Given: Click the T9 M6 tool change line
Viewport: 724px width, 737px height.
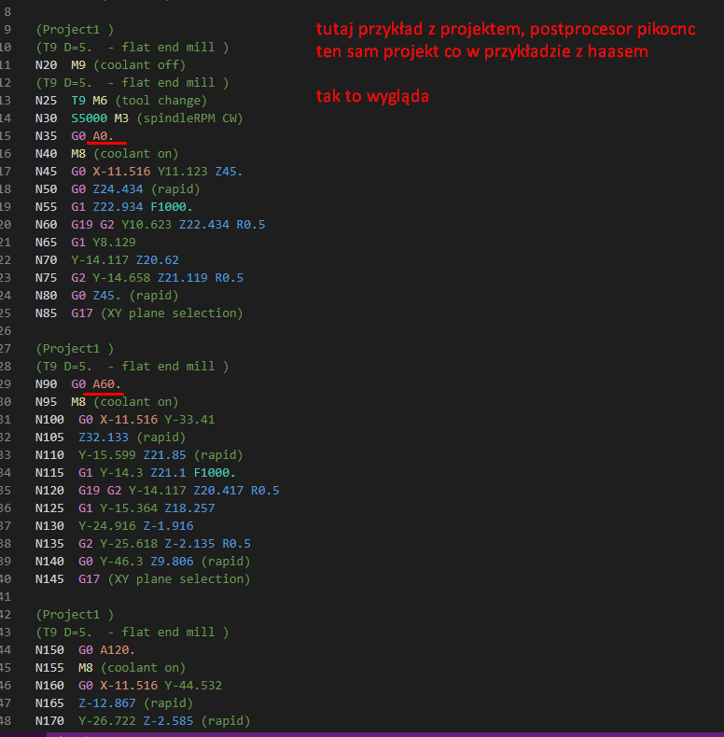Looking at the screenshot, I should [x=121, y=101].
